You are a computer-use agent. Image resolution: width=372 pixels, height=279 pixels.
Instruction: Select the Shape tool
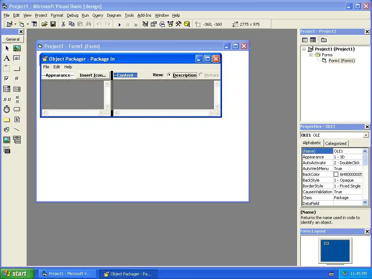tap(7, 130)
